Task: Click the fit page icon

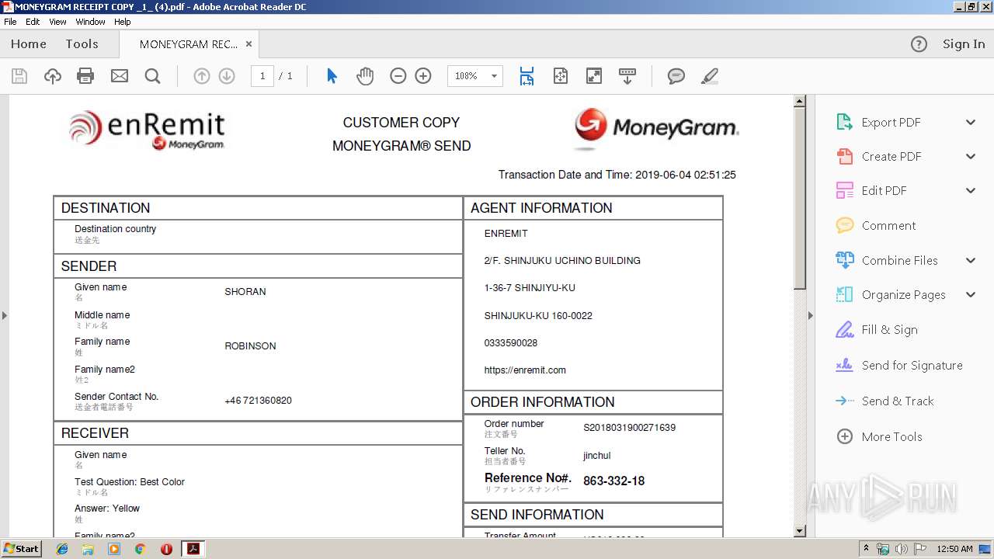Action: tap(561, 75)
